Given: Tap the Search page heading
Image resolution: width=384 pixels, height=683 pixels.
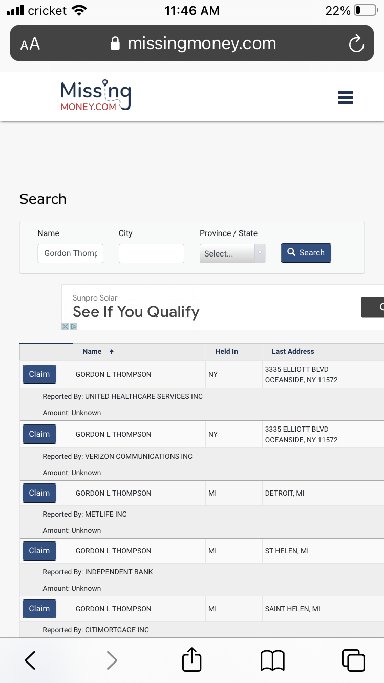Looking at the screenshot, I should 43,199.
